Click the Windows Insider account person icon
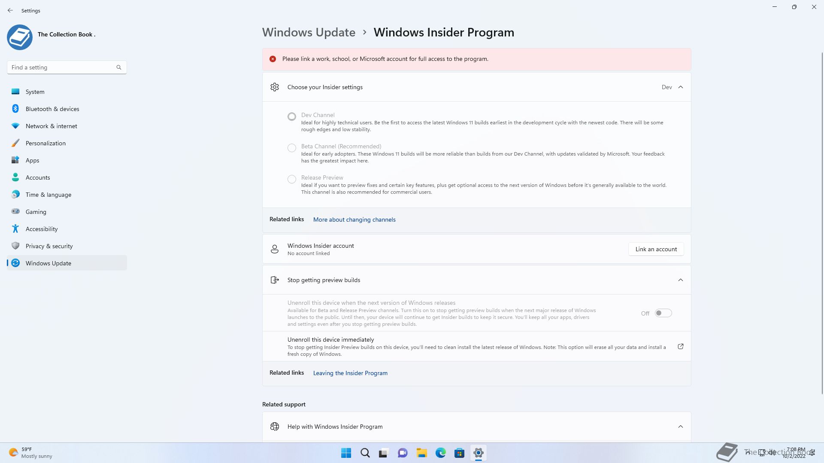This screenshot has width=824, height=463. click(275, 249)
